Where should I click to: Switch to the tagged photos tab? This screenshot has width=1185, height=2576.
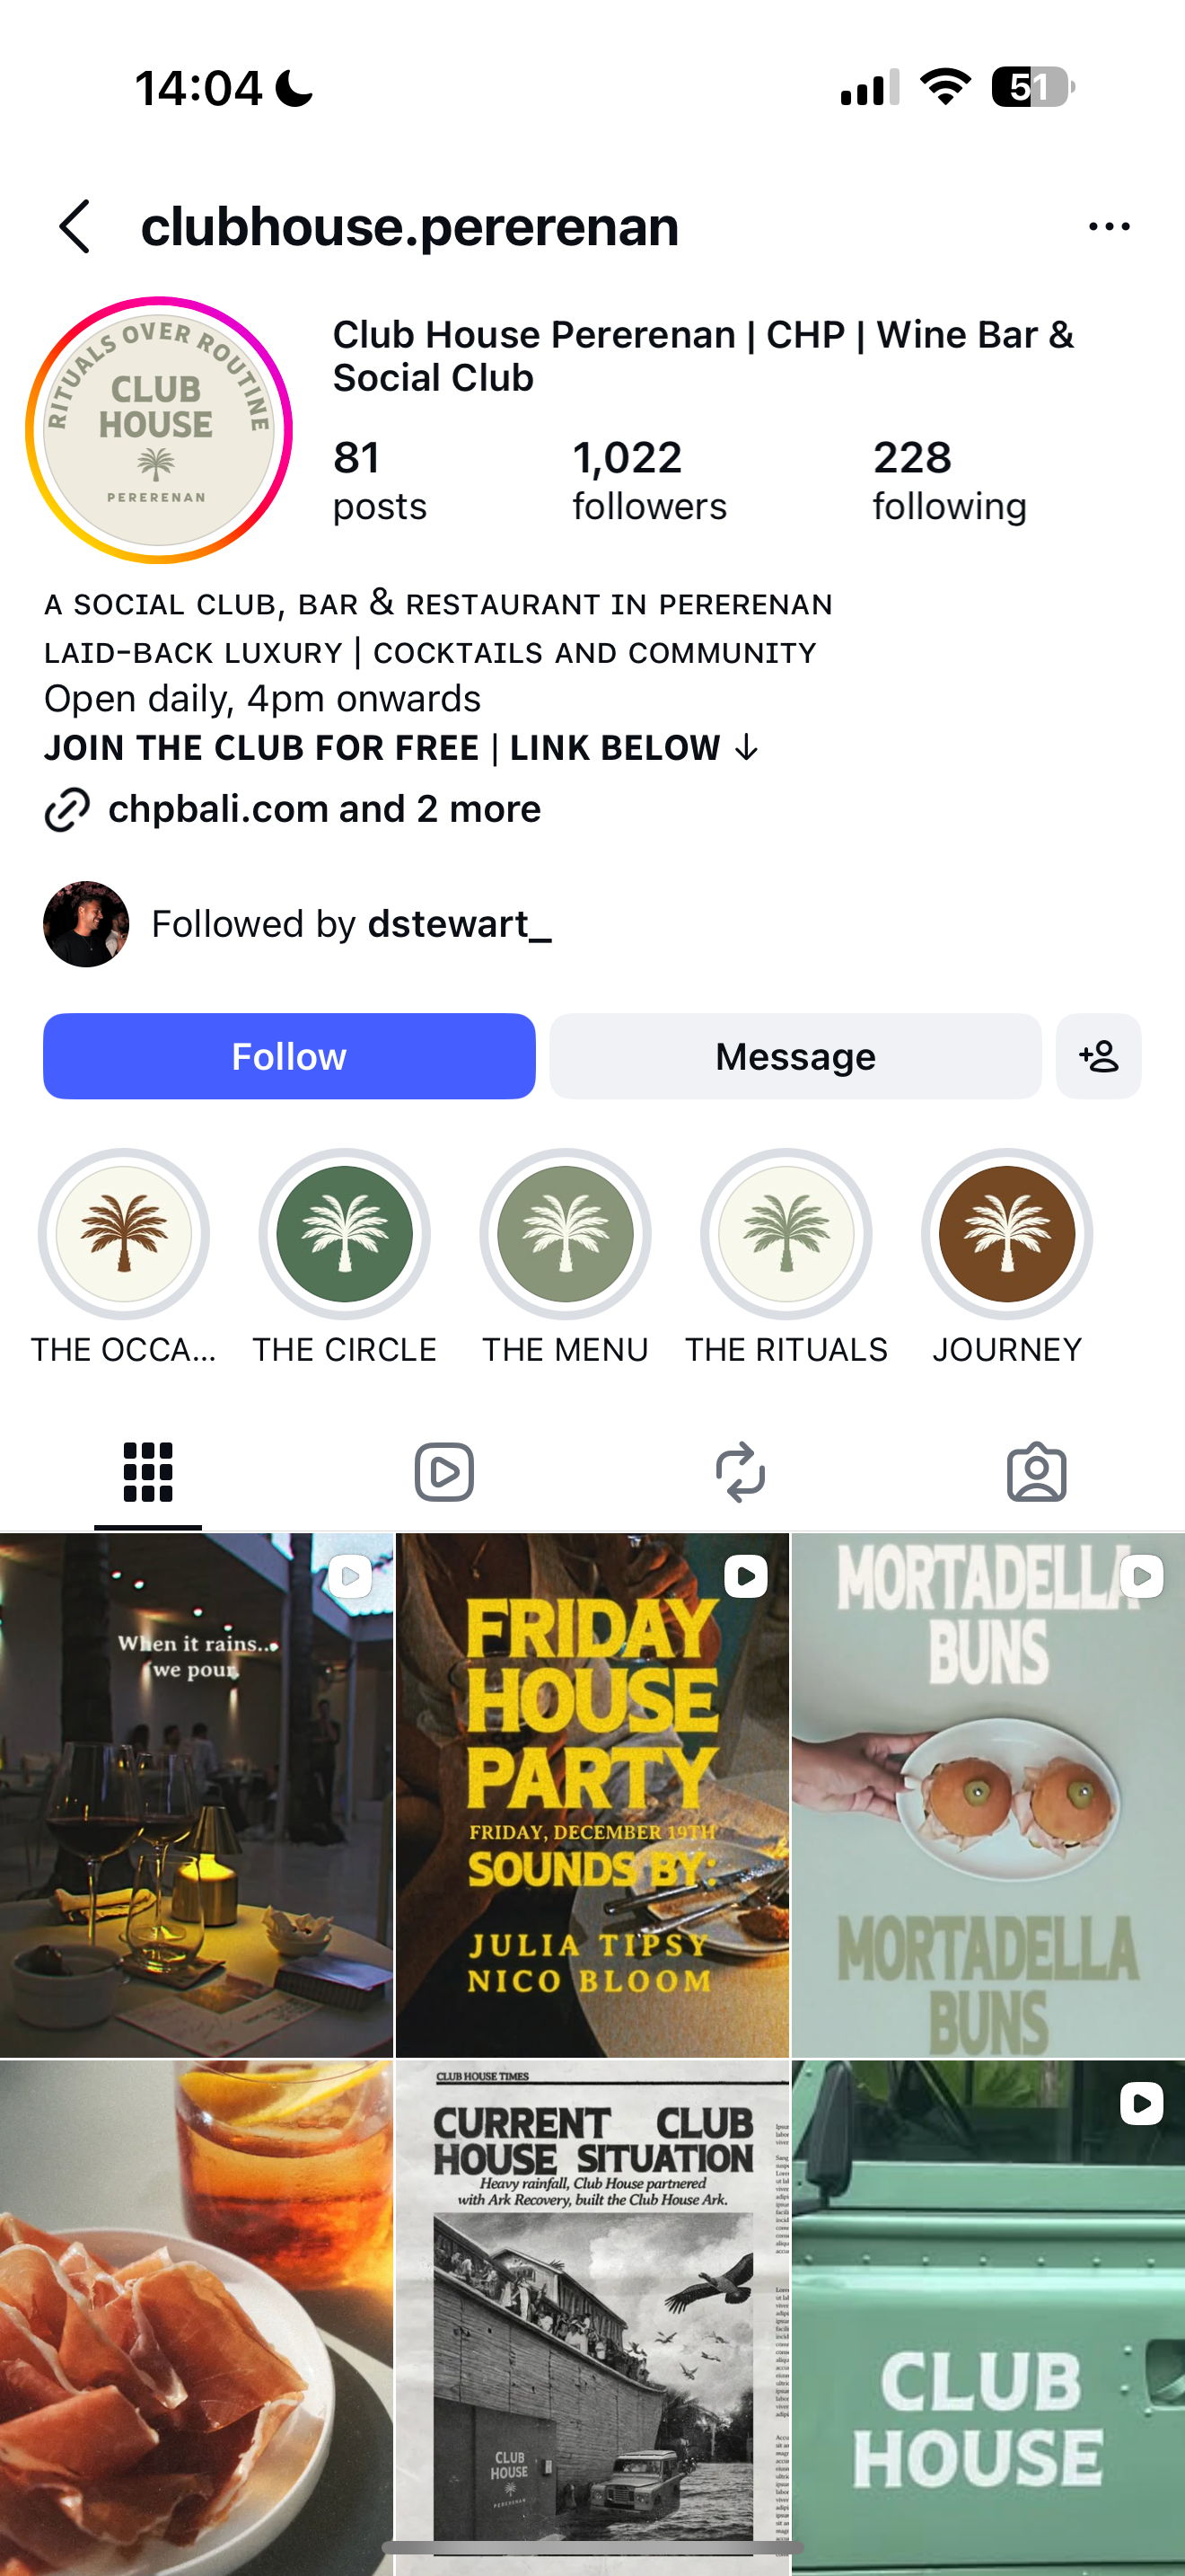[x=1036, y=1472]
